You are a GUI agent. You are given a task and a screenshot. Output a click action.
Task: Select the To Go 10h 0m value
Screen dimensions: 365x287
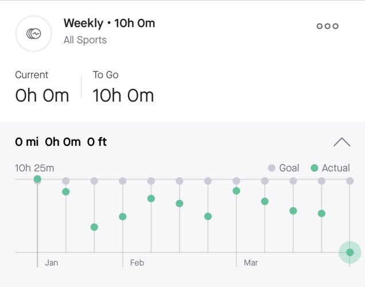pyautogui.click(x=123, y=96)
